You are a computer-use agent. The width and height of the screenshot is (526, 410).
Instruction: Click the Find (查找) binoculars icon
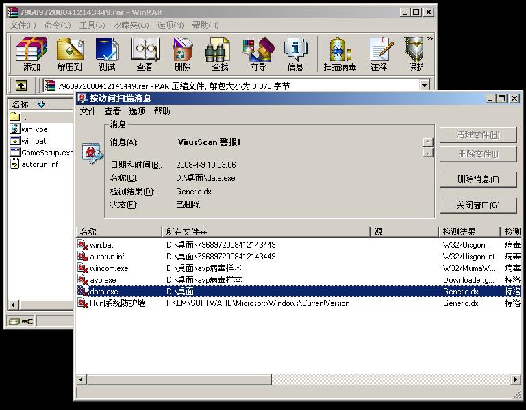220,53
